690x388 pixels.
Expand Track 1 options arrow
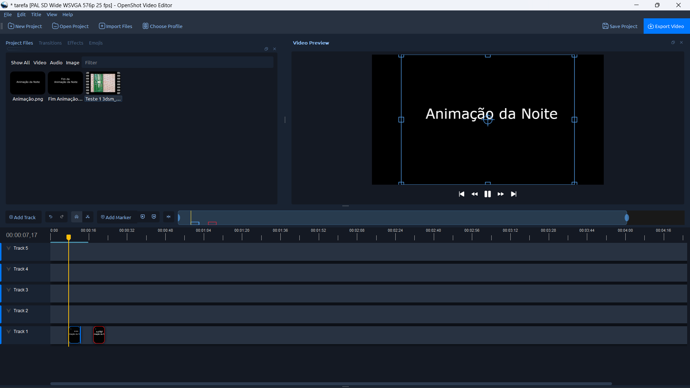tap(9, 332)
